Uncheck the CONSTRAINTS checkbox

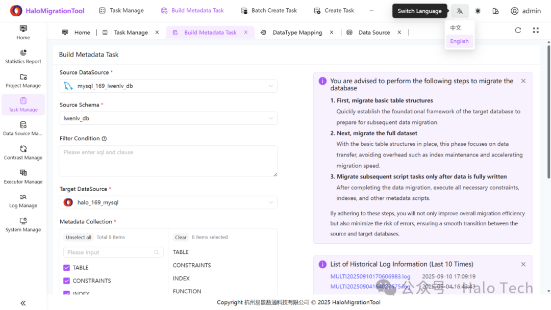(x=66, y=280)
